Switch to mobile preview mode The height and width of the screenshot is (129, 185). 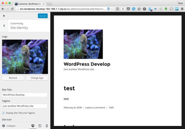click(47, 126)
